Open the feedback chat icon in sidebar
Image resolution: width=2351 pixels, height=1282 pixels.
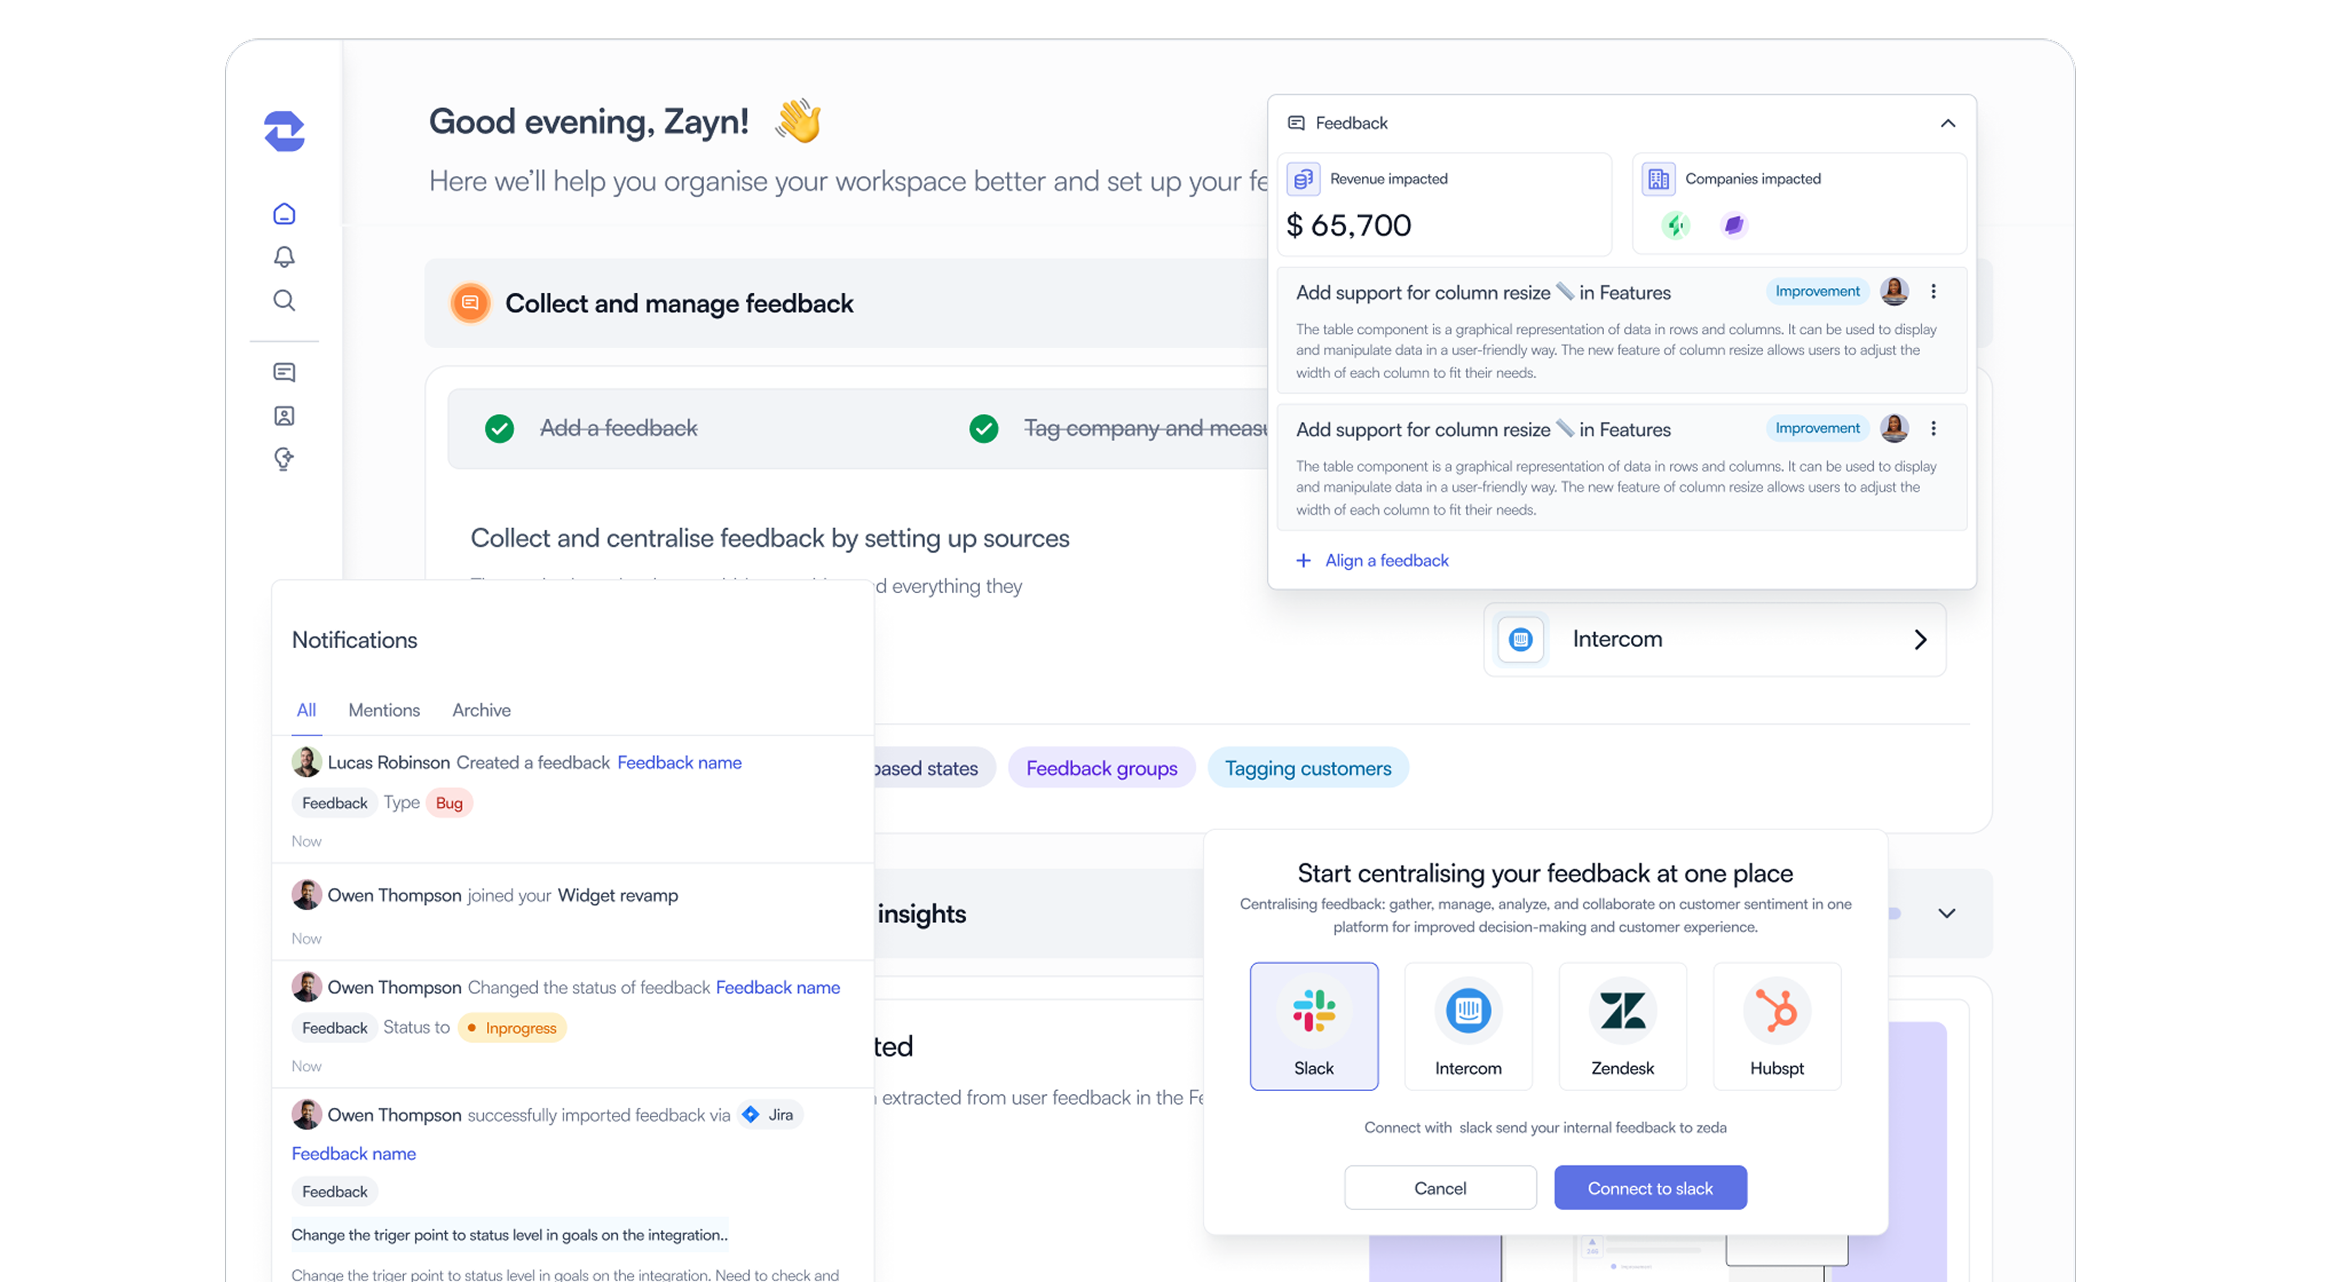tap(284, 372)
